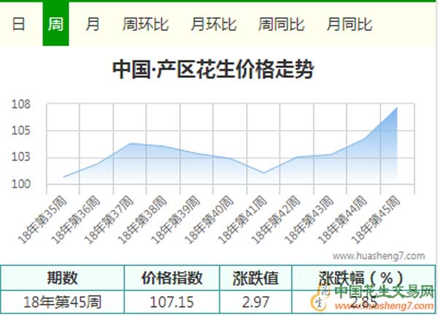Click the chart title 中国·产区花生价格走势

213,70
